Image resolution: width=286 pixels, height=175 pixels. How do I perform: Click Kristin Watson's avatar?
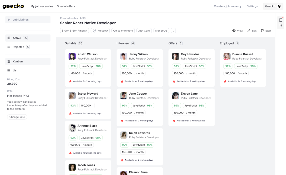[x=72, y=56]
